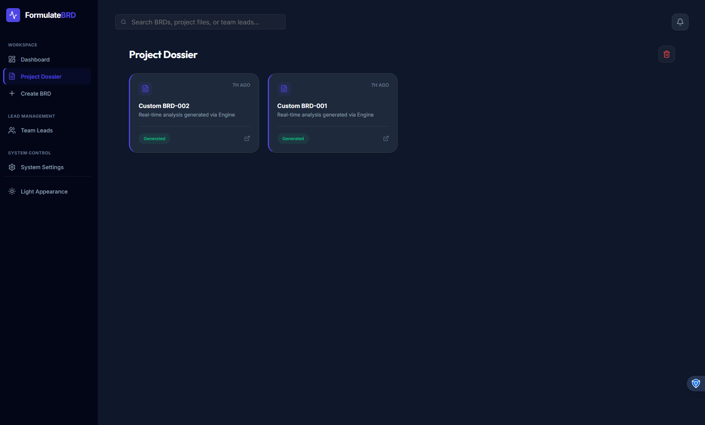This screenshot has height=425, width=705.
Task: Navigate to Team Leads
Action: pos(36,130)
